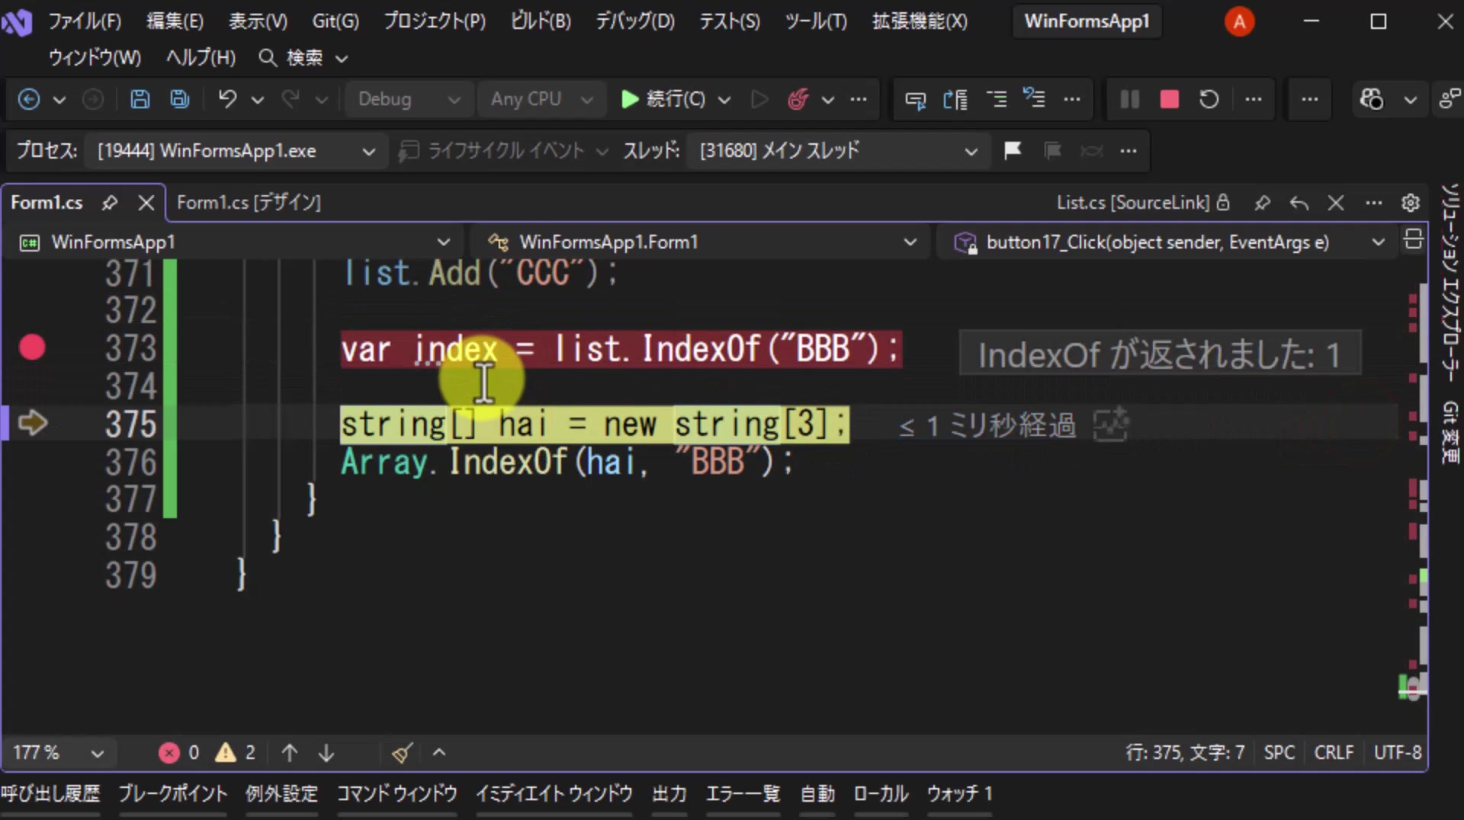The image size is (1464, 820).
Task: Expand the button17_Click member dropdown
Action: [x=1378, y=242]
